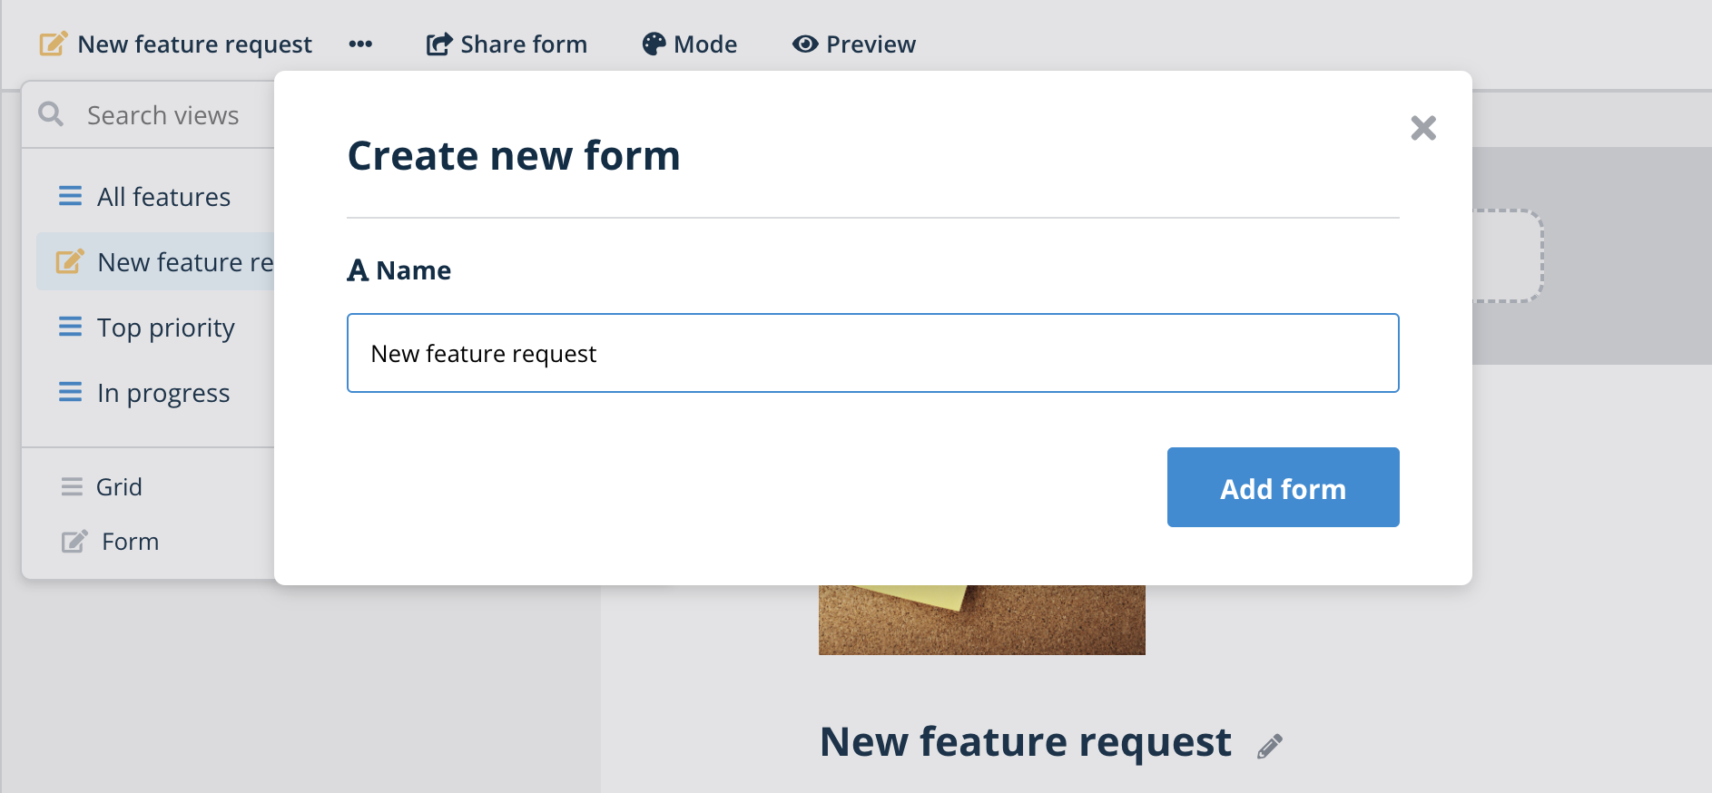Click the Add form button
Viewport: 1712px width, 793px height.
(x=1283, y=487)
